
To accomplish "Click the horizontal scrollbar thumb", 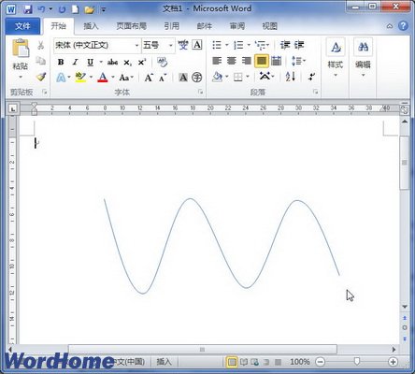I will [203, 350].
